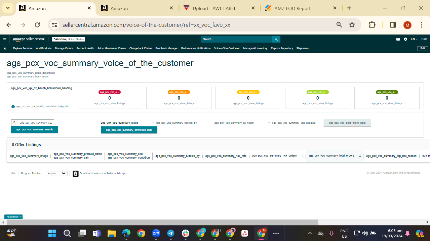430x241 pixels.
Task: Open Slack from the taskbar
Action: point(186,233)
